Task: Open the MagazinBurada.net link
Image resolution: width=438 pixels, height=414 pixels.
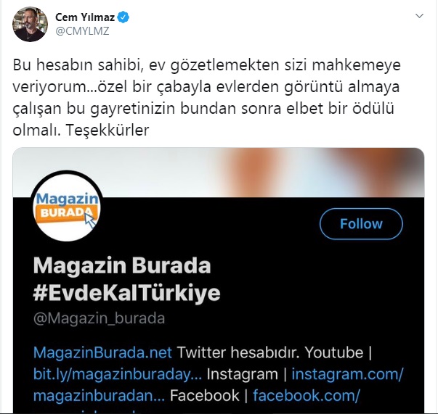Action: (x=102, y=352)
